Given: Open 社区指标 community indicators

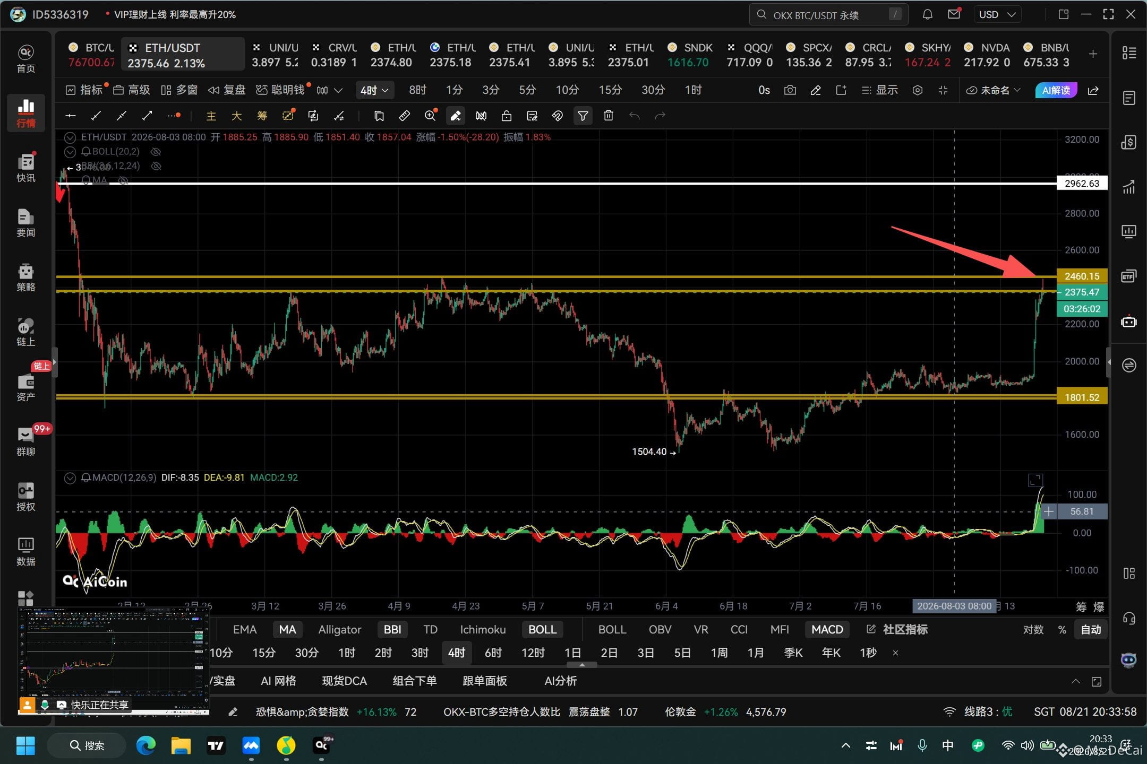Looking at the screenshot, I should [x=897, y=630].
